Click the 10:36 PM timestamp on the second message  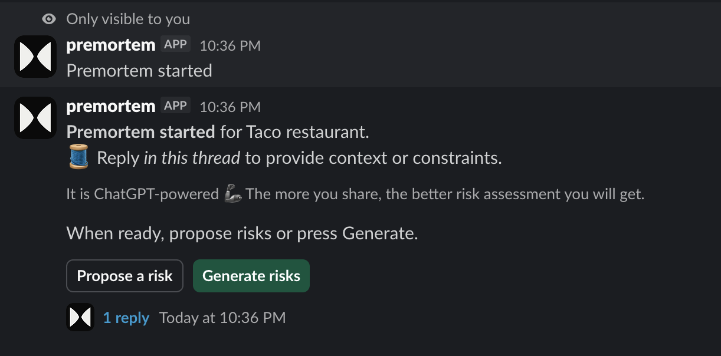(230, 107)
